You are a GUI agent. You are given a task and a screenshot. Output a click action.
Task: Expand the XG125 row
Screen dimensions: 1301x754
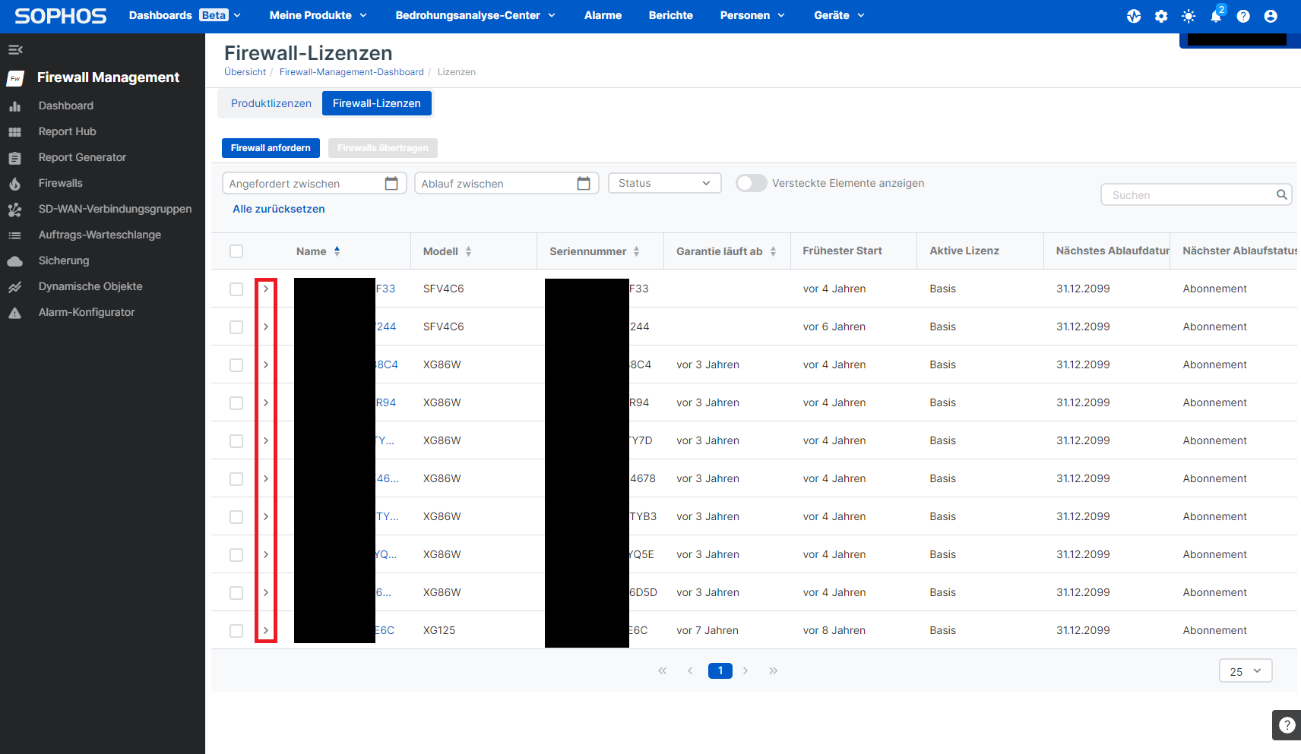pyautogui.click(x=266, y=630)
